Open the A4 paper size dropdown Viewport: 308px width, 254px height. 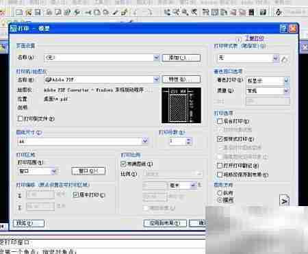click(x=145, y=141)
